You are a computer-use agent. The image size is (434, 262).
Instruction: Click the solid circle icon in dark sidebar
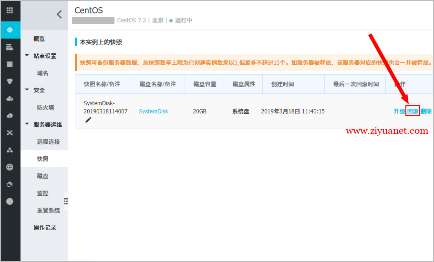(10, 202)
